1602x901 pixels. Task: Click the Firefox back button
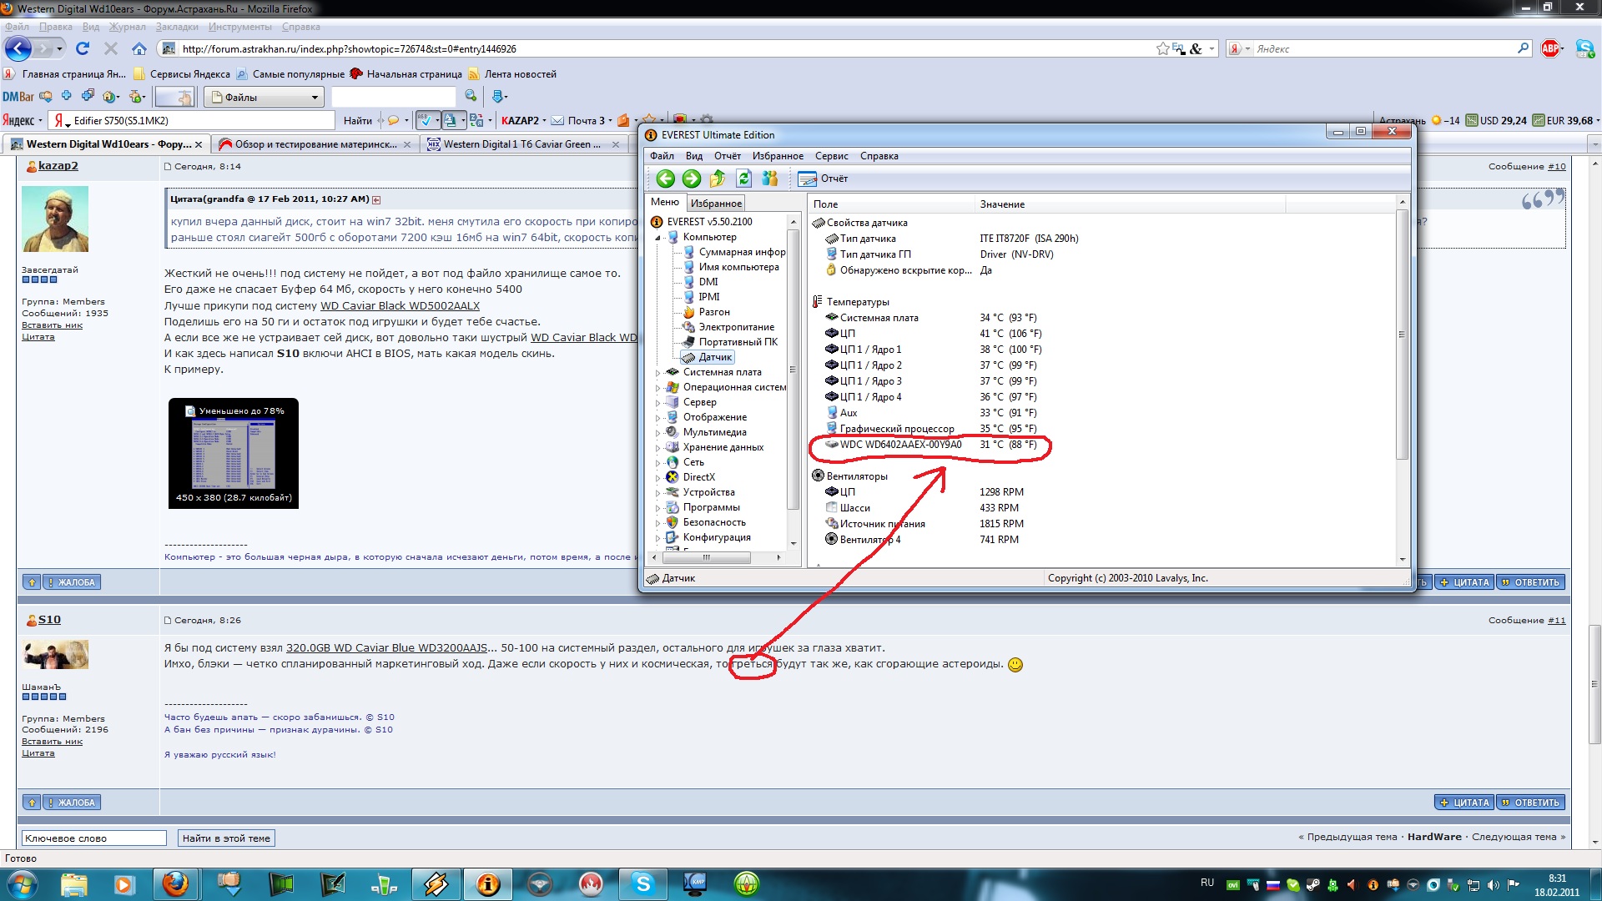(18, 48)
